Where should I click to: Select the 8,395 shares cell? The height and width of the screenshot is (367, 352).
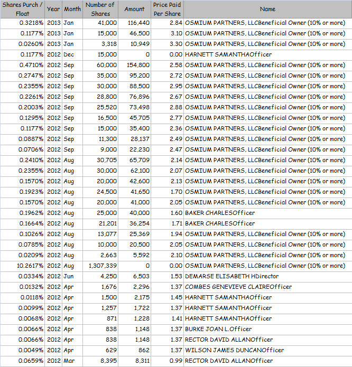[100, 361]
